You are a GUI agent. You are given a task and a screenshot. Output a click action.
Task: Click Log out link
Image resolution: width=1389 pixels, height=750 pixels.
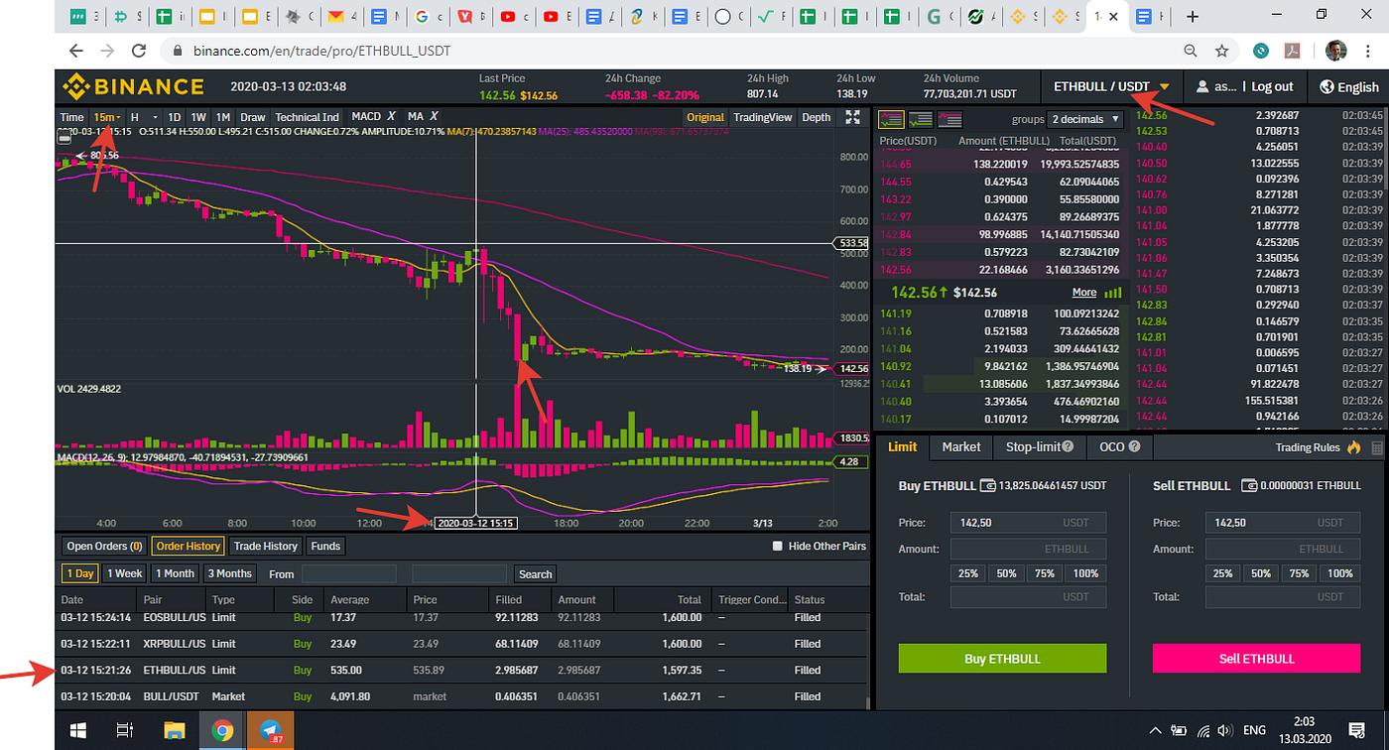(x=1272, y=86)
